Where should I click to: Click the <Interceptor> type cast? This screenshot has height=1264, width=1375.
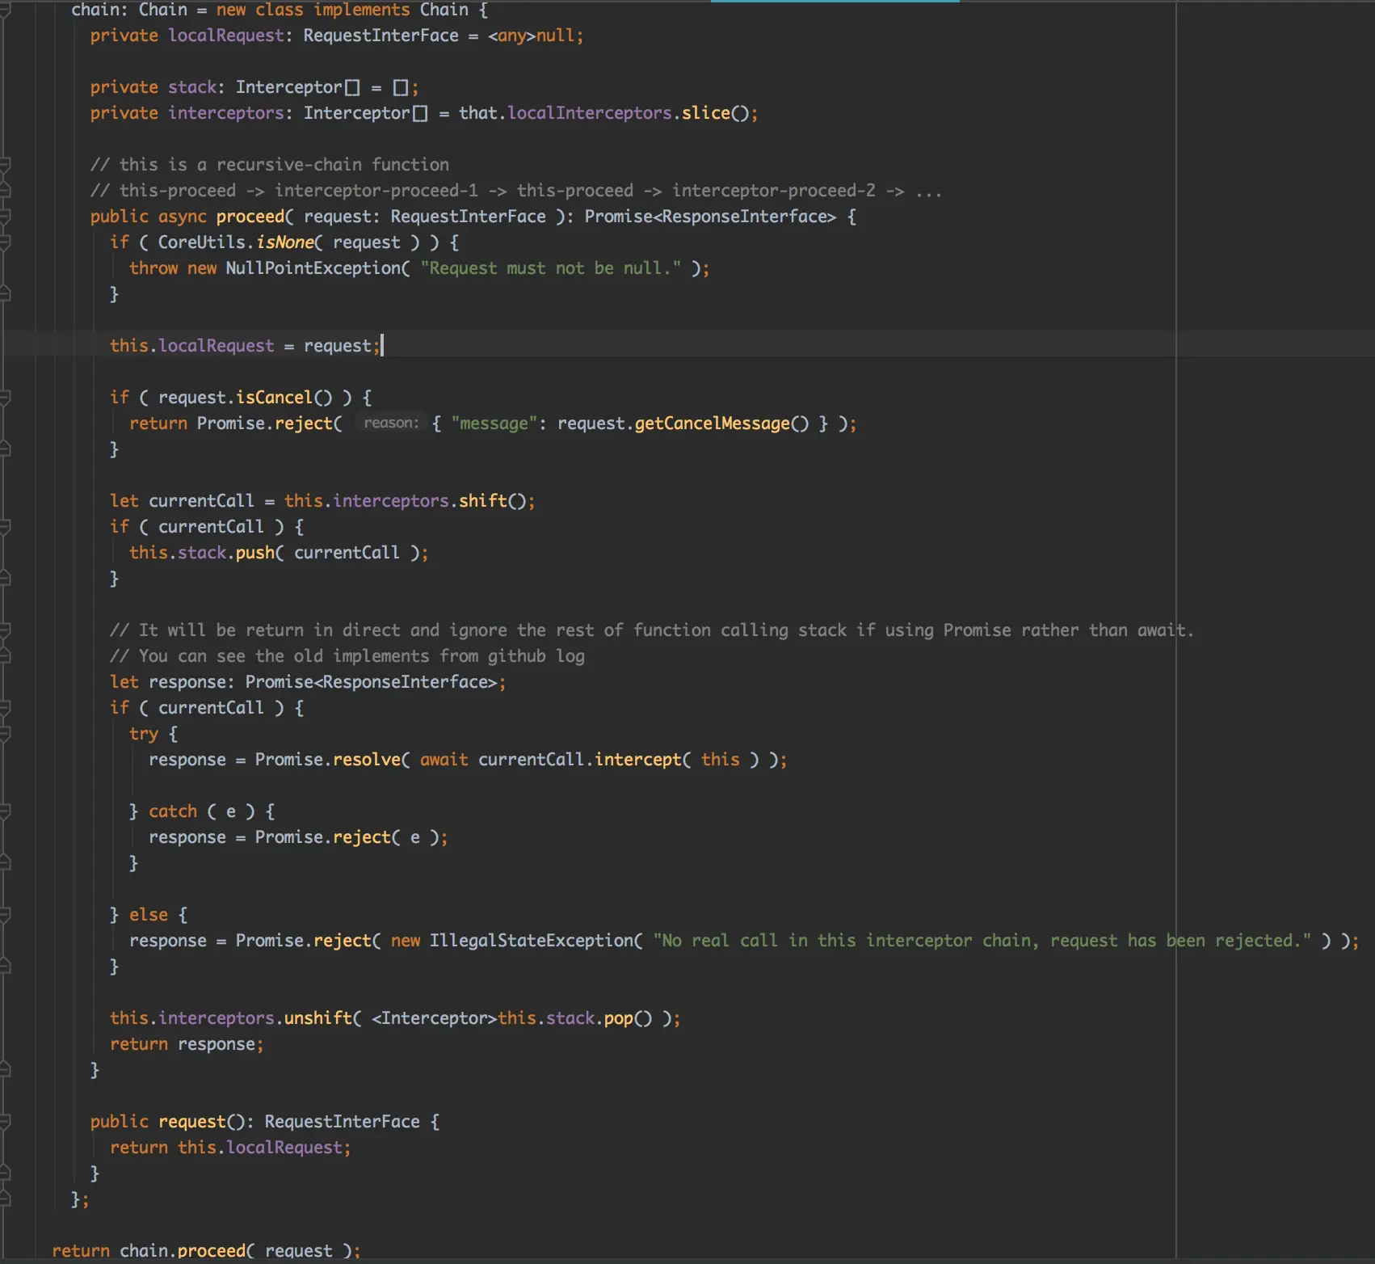point(435,1018)
